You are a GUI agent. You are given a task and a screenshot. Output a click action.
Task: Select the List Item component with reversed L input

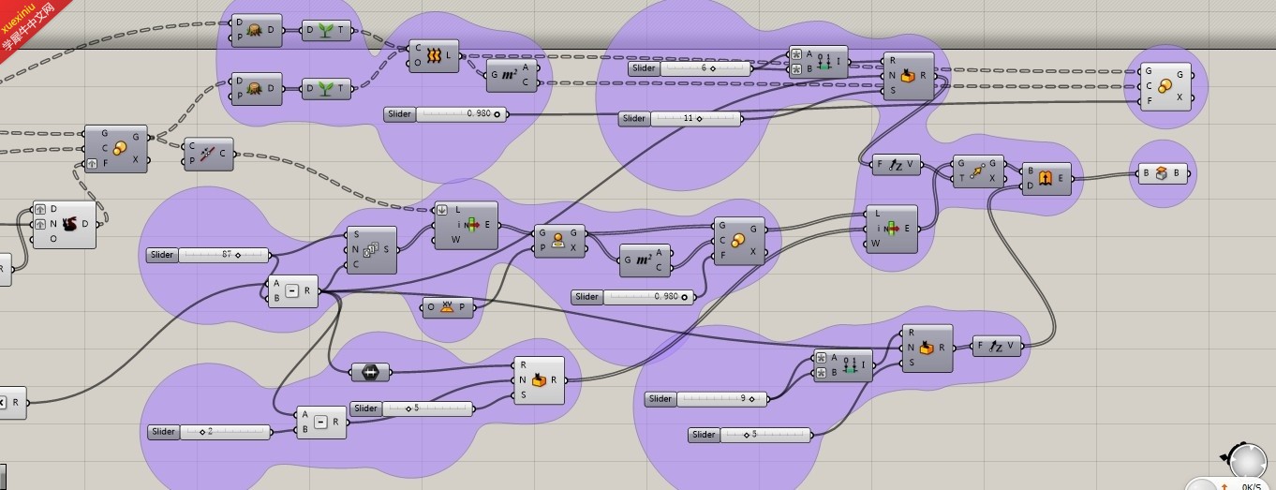466,226
